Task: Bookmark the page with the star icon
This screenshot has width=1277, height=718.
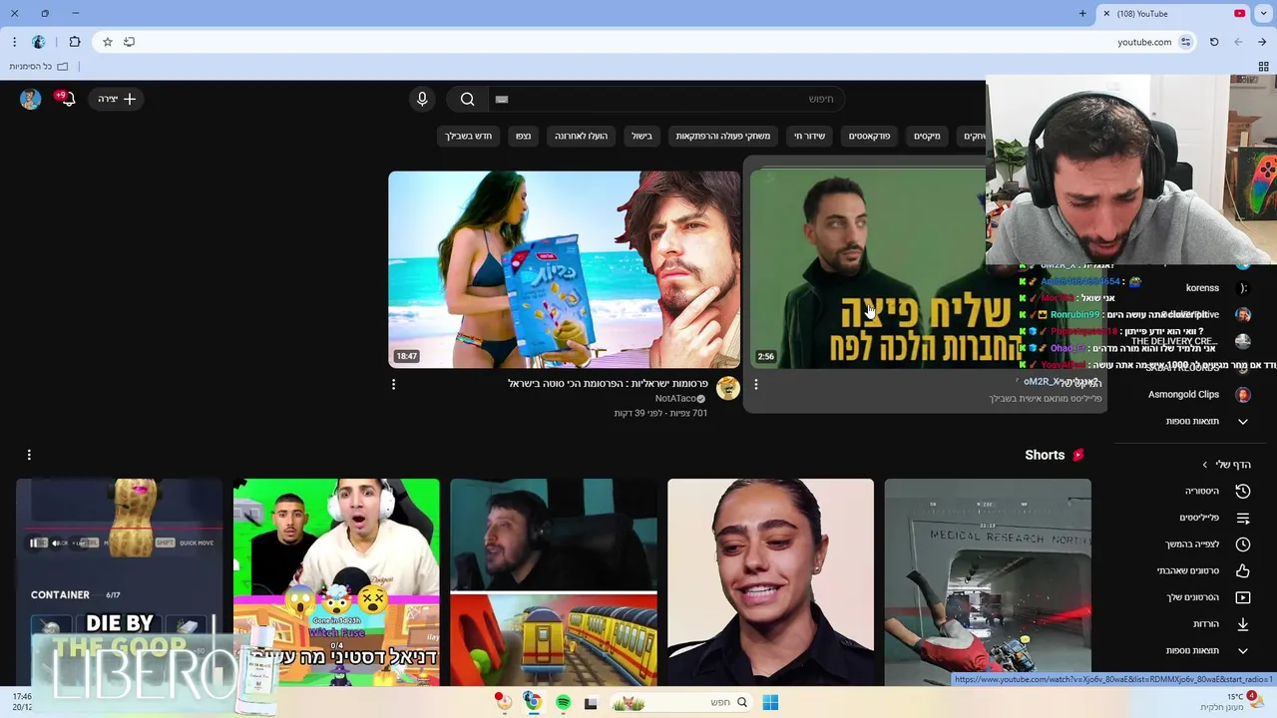Action: pos(107,42)
